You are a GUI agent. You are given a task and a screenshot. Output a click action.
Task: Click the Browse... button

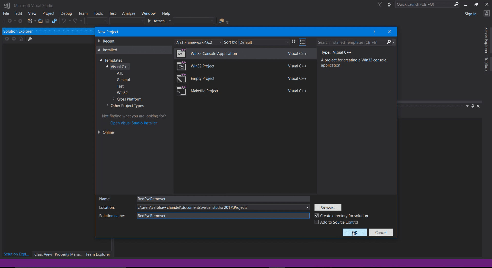click(328, 207)
